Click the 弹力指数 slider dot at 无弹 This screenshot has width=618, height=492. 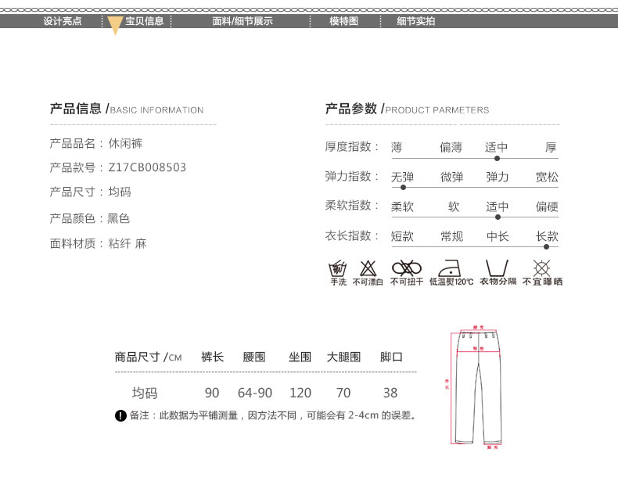coord(403,188)
